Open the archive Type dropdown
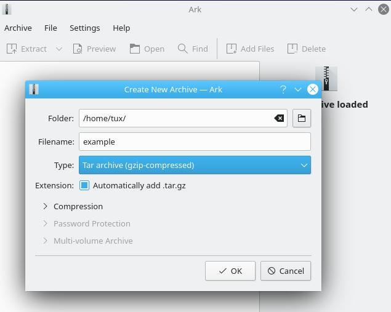 coord(195,165)
